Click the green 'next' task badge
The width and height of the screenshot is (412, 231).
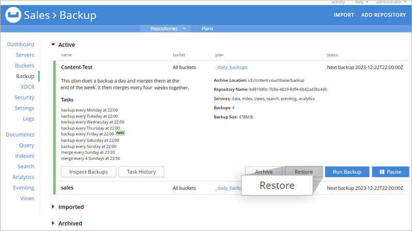click(121, 133)
